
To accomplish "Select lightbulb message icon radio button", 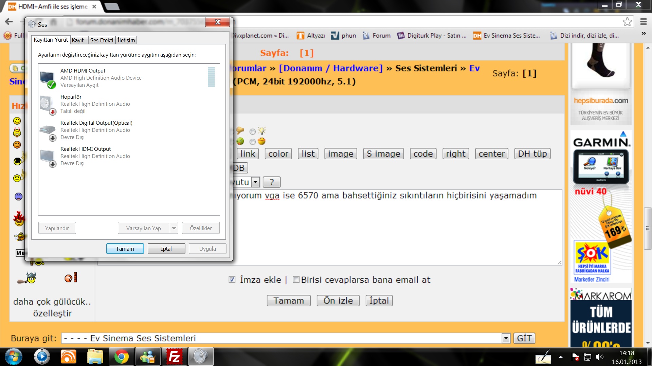I will pyautogui.click(x=253, y=131).
